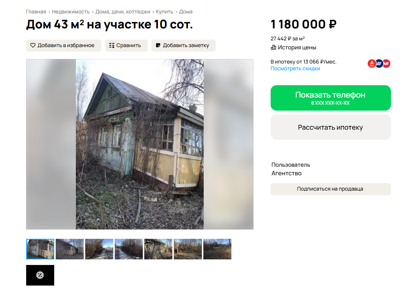Viewport: 416px width, 296px height.
Task: Select the Купить breadcrumb item
Action: [164, 12]
